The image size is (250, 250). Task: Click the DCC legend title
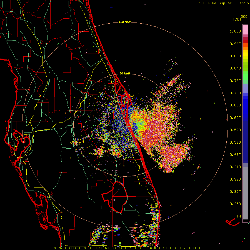tap(244, 17)
